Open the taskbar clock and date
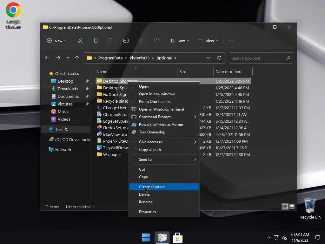Viewport: 325px width, 244px height. (x=300, y=238)
